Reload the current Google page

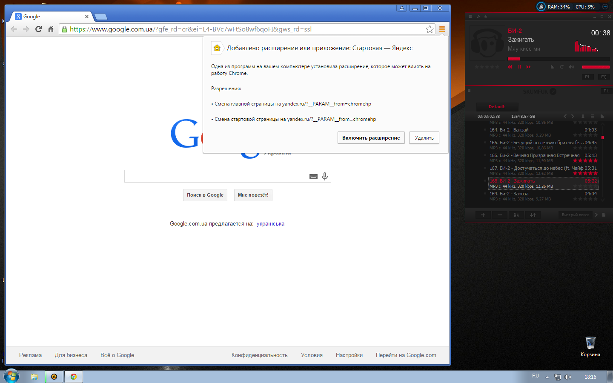(38, 29)
